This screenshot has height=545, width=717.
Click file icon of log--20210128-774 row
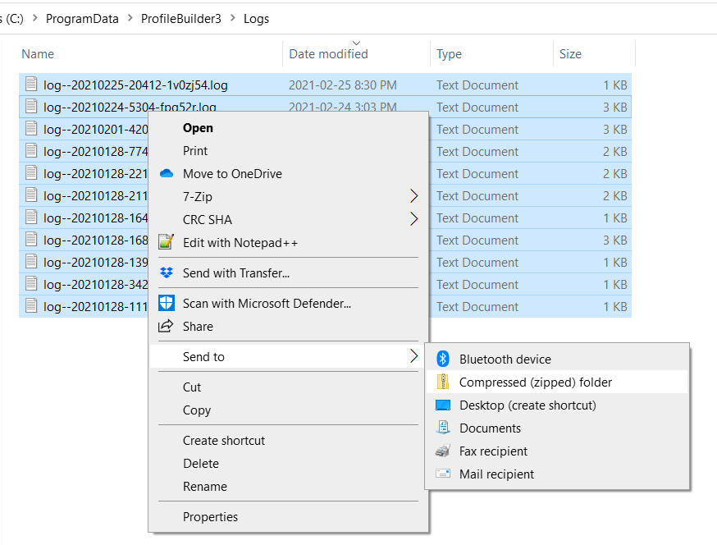(x=31, y=150)
